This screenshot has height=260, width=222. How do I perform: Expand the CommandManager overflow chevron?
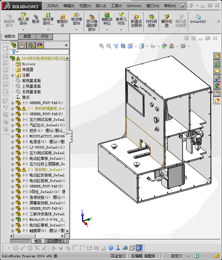(x=219, y=21)
